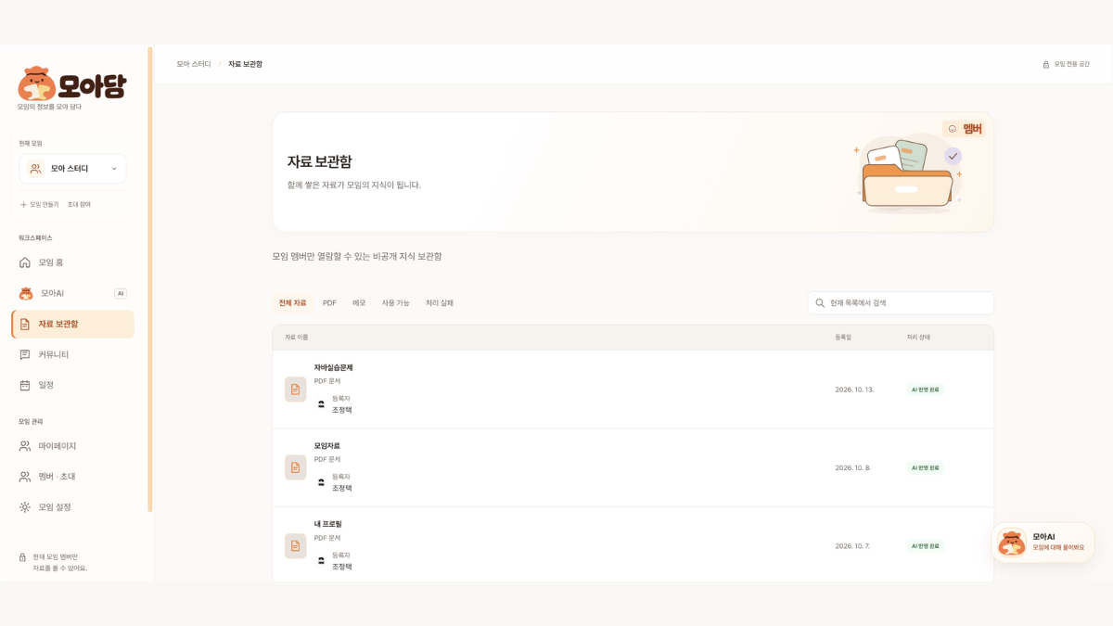Click the AI 반영 완료 badge for 내 프로필
The height and width of the screenshot is (626, 1113).
coord(926,546)
